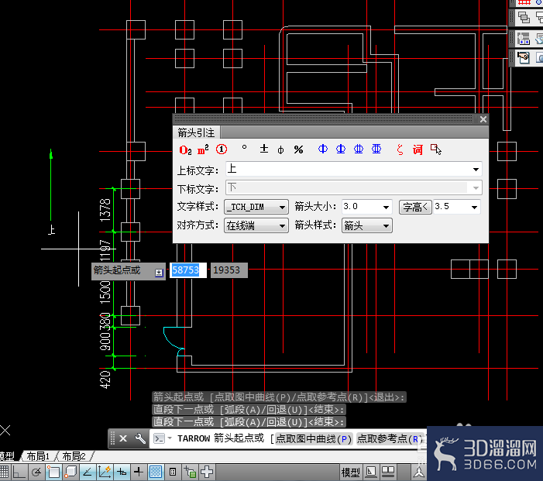Viewport: 543px width, 481px height.
Task: Toggle dynamic input in status bar
Action: point(122,472)
